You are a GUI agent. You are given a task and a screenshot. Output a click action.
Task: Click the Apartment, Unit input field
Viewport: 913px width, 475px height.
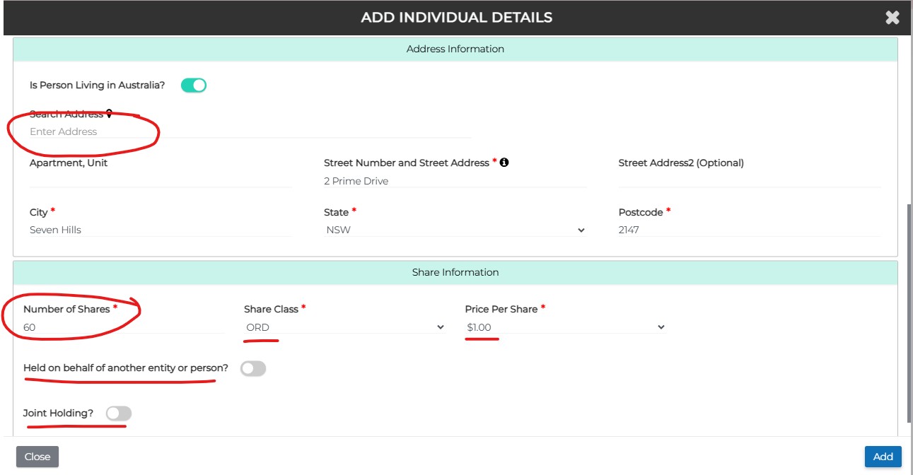click(x=161, y=181)
